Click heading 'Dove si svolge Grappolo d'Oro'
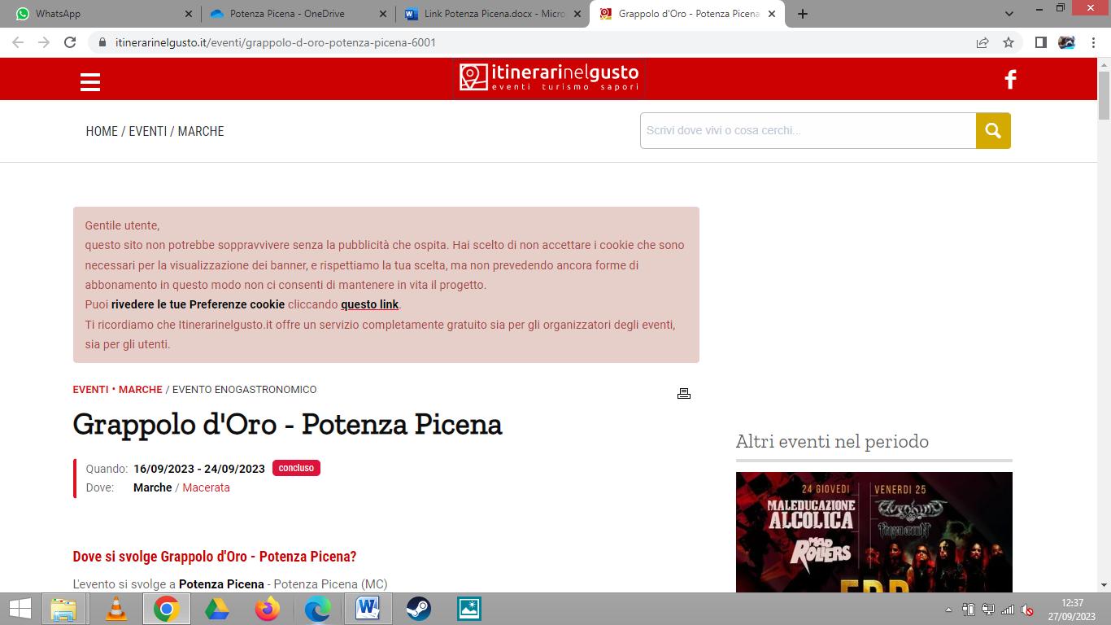Screen dimensions: 1111x625 coord(215,557)
